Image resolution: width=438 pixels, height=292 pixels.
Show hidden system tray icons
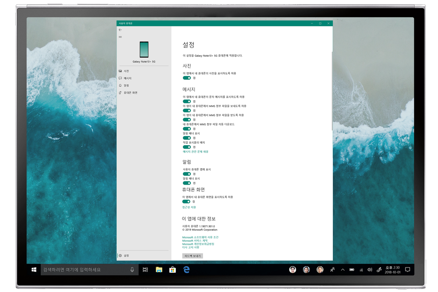point(343,270)
